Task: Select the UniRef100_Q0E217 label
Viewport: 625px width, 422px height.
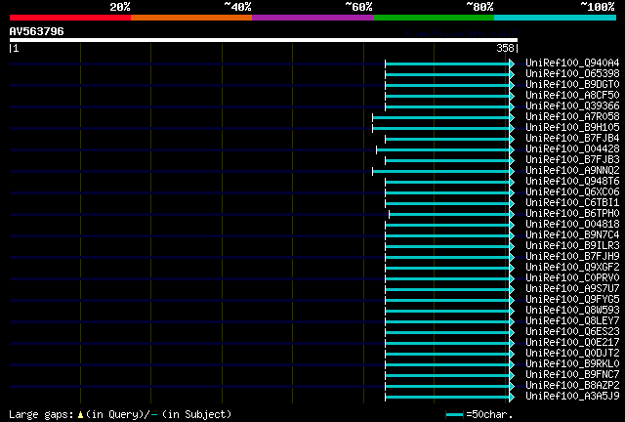Action: (572, 343)
